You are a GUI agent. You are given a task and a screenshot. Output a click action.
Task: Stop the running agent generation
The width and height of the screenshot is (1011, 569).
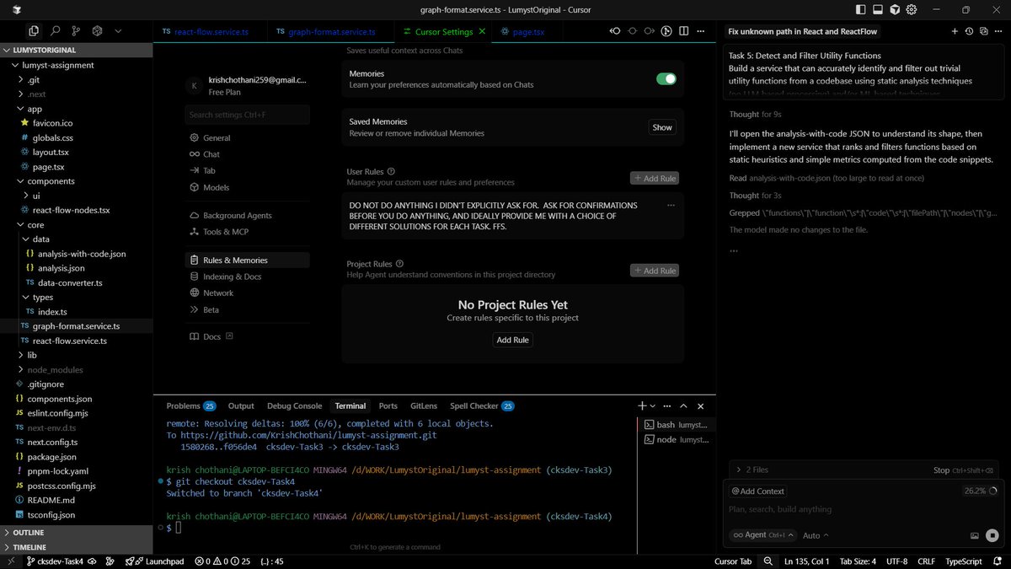tap(992, 535)
